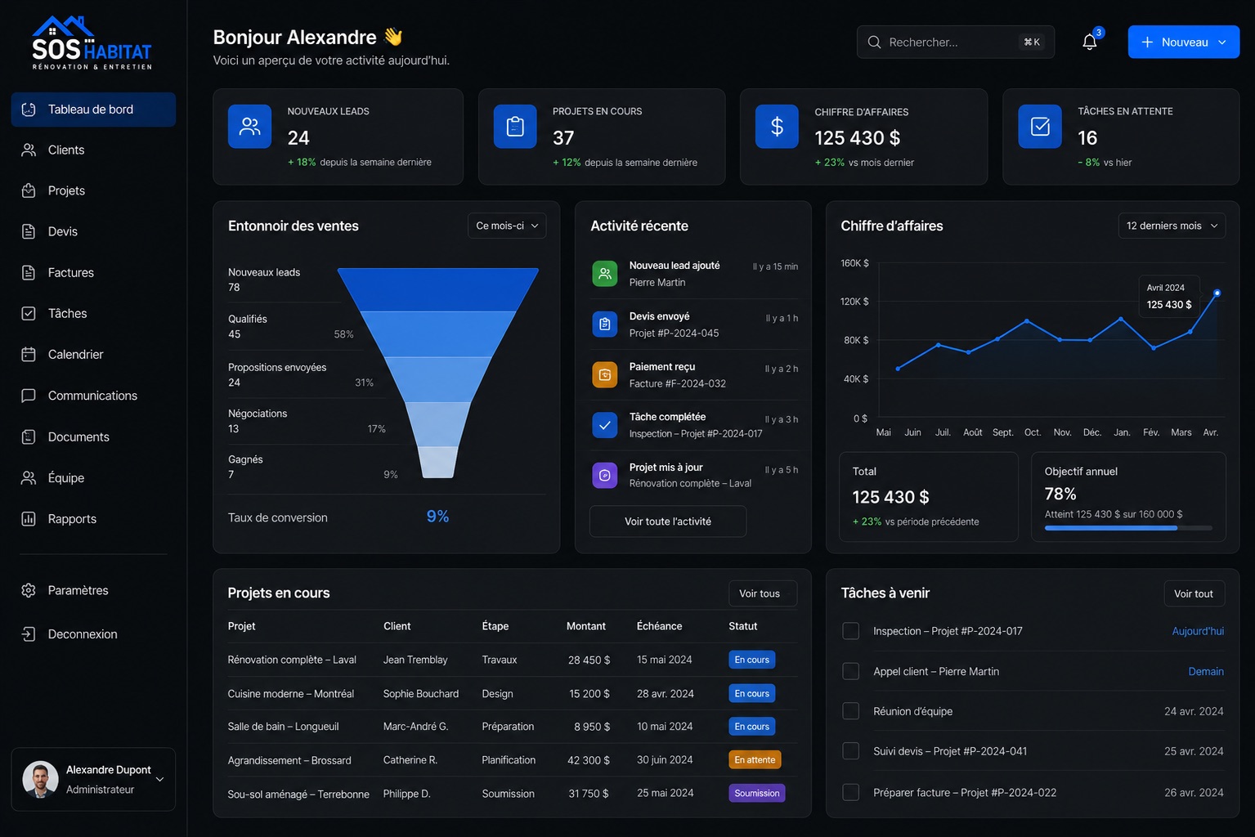Click the Devis document icon in sidebar
The height and width of the screenshot is (837, 1255).
click(x=29, y=231)
